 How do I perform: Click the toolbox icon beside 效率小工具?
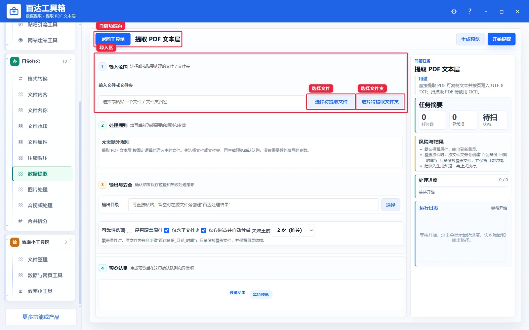point(20,291)
